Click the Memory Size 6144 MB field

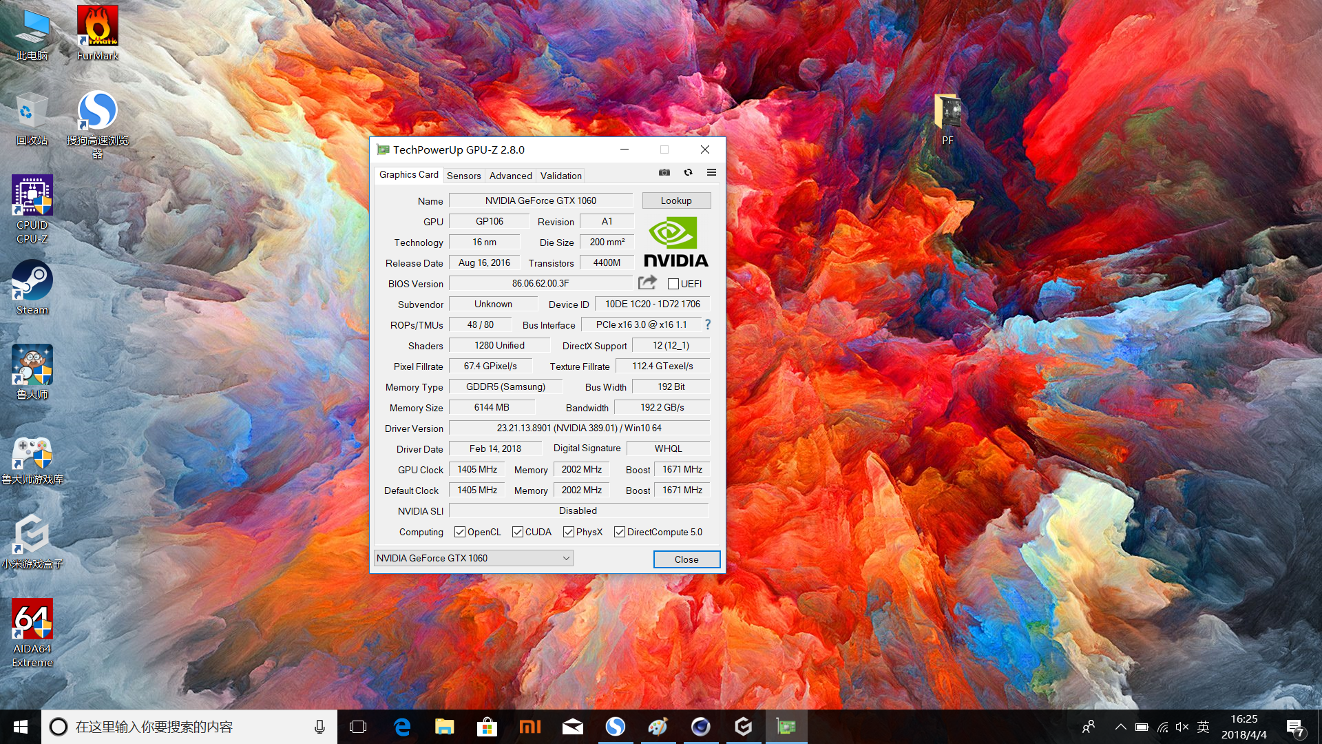pyautogui.click(x=492, y=407)
